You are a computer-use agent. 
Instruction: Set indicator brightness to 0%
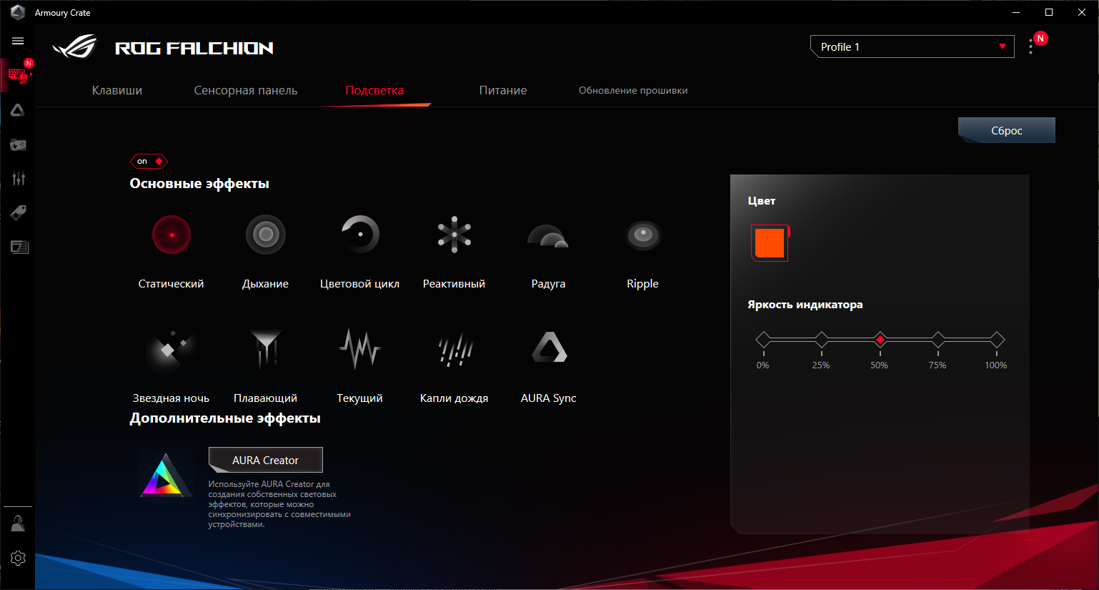pyautogui.click(x=763, y=340)
